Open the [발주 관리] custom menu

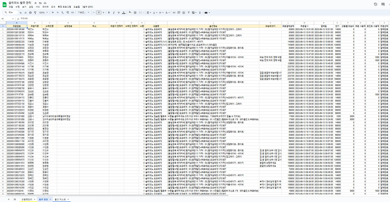(x=88, y=7)
